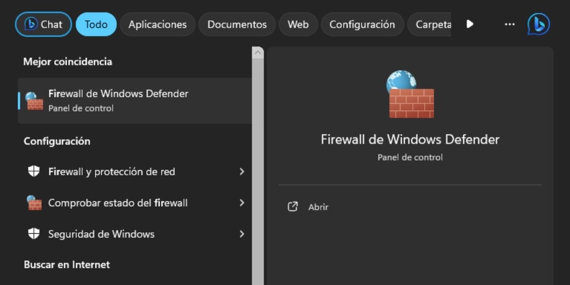
Task: Switch to the Documentos filter tab
Action: point(237,24)
